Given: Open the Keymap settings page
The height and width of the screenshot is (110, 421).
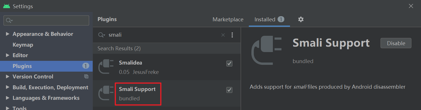Looking at the screenshot, I should (23, 45).
